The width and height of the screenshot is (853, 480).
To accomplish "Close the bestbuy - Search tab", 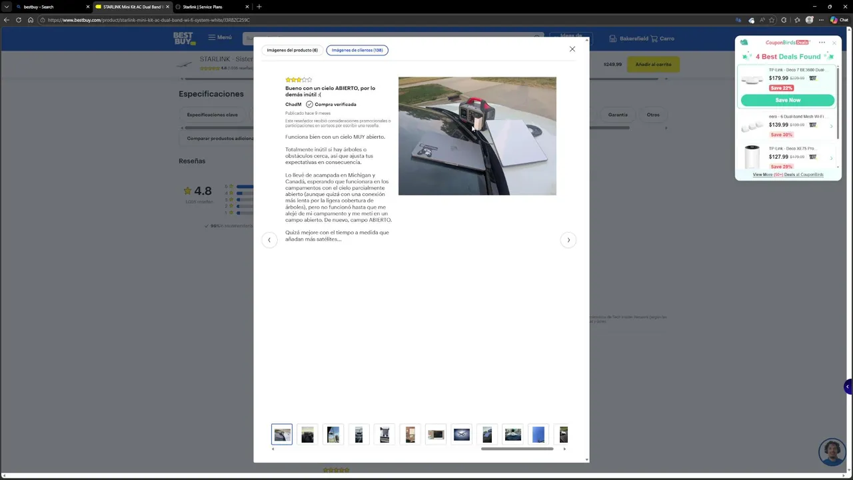I will (87, 7).
